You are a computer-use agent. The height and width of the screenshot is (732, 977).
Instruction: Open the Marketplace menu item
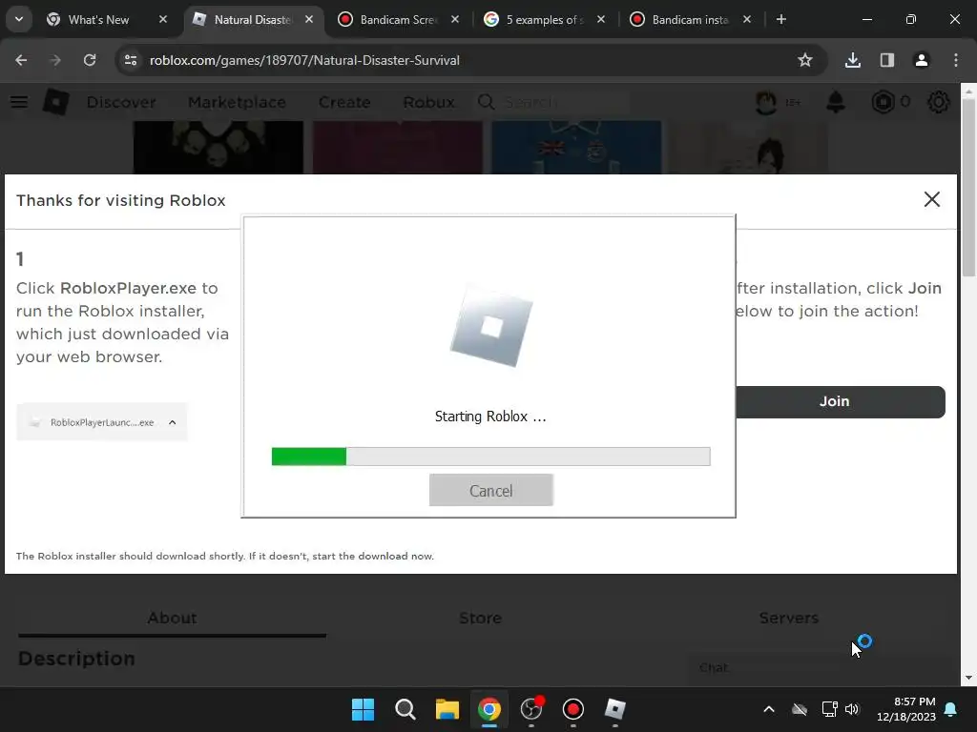point(238,102)
